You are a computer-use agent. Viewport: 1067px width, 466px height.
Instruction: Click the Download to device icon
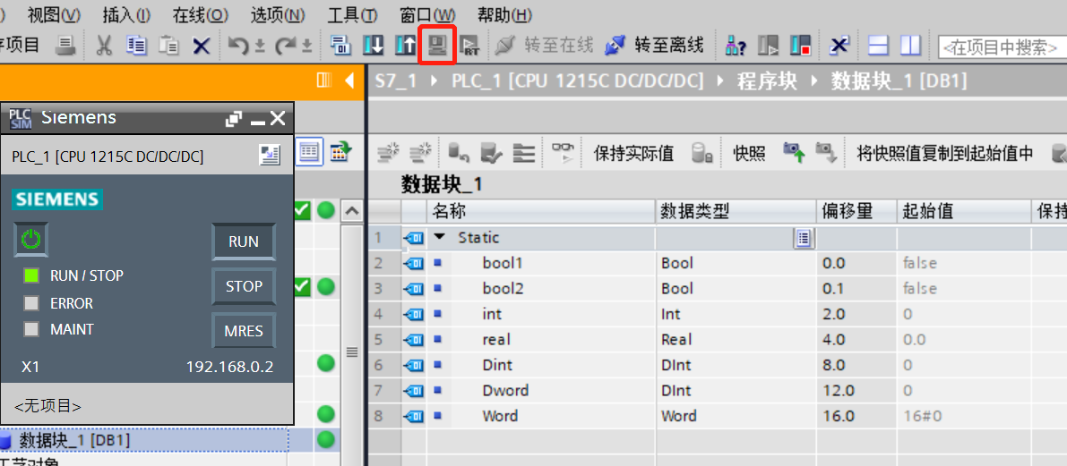point(373,46)
